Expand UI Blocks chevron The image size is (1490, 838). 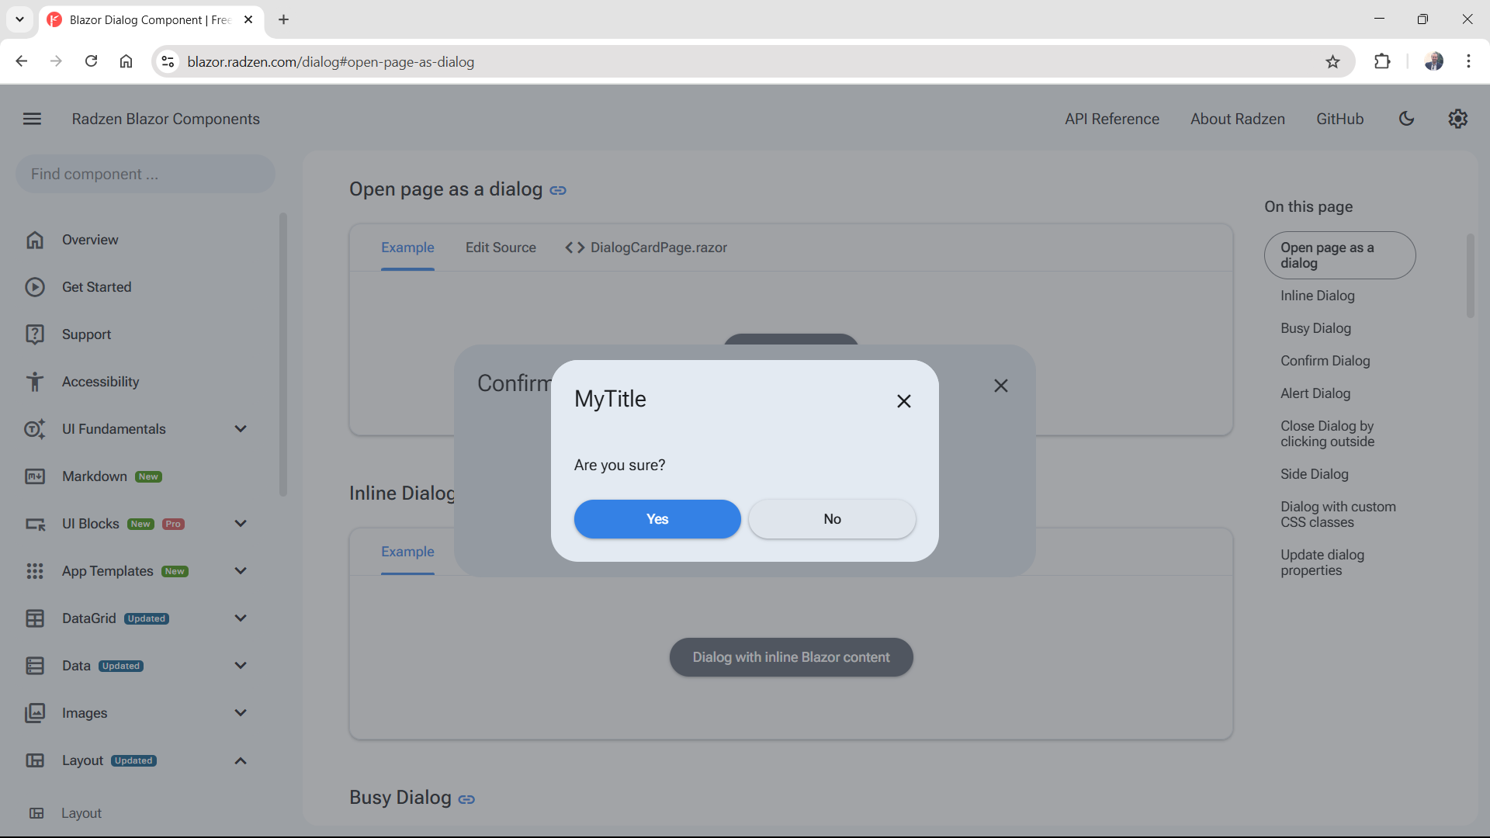click(x=241, y=524)
